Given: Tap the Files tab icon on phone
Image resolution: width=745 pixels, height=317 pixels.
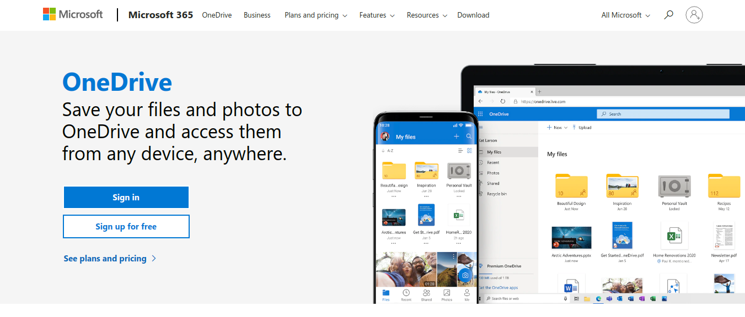Looking at the screenshot, I should [x=386, y=295].
